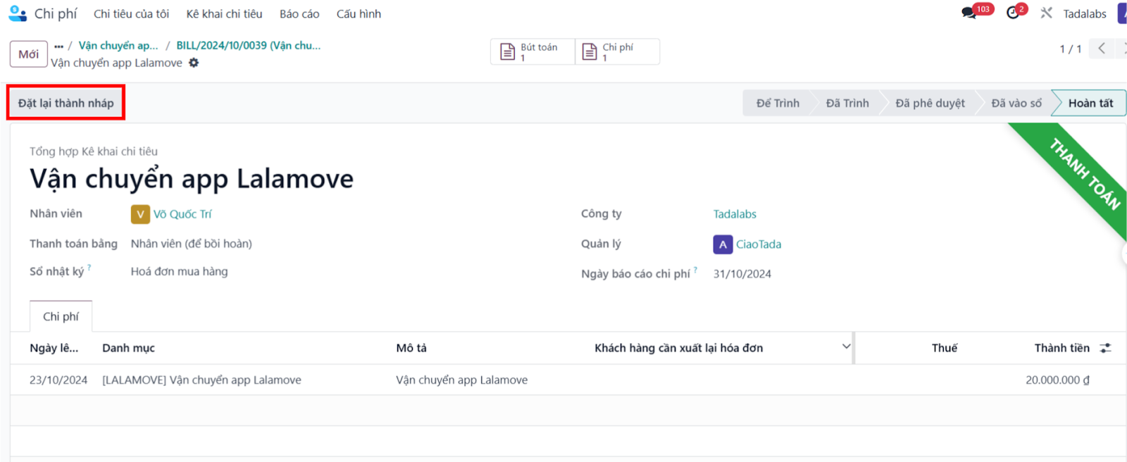
Task: Select the Đã phê duyệt status stage
Action: click(x=930, y=103)
